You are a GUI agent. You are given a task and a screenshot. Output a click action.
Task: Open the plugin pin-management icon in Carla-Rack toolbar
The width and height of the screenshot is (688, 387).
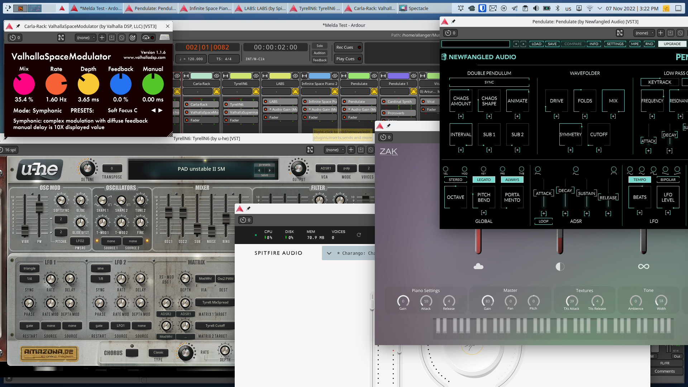(x=61, y=38)
